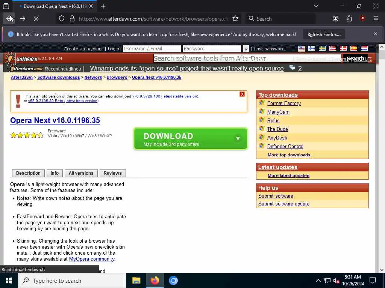Viewport: 385px width, 288px height.
Task: Click the Refresh Firefox button
Action: 324,34
